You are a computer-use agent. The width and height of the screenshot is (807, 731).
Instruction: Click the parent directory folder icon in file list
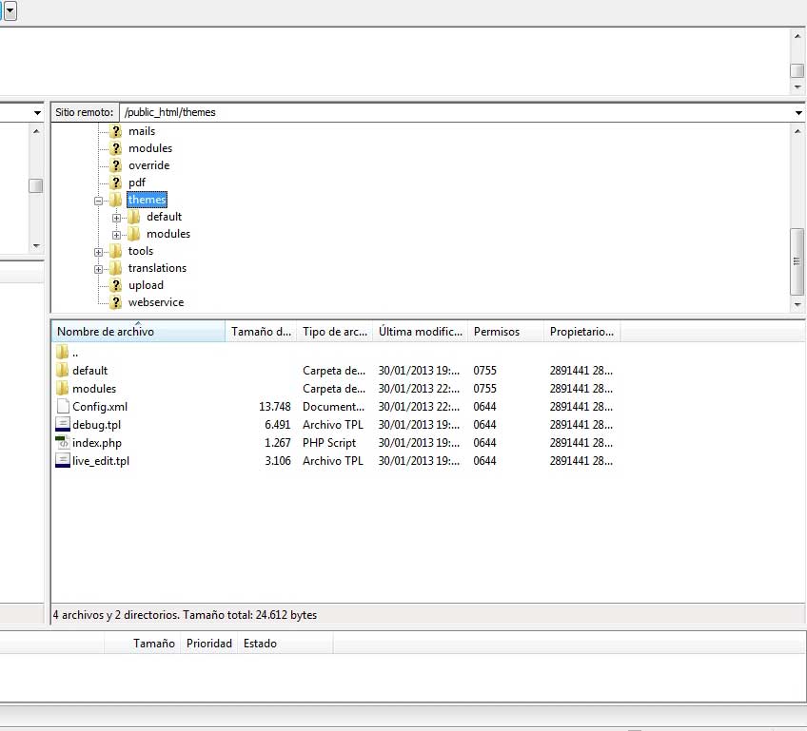tap(62, 352)
